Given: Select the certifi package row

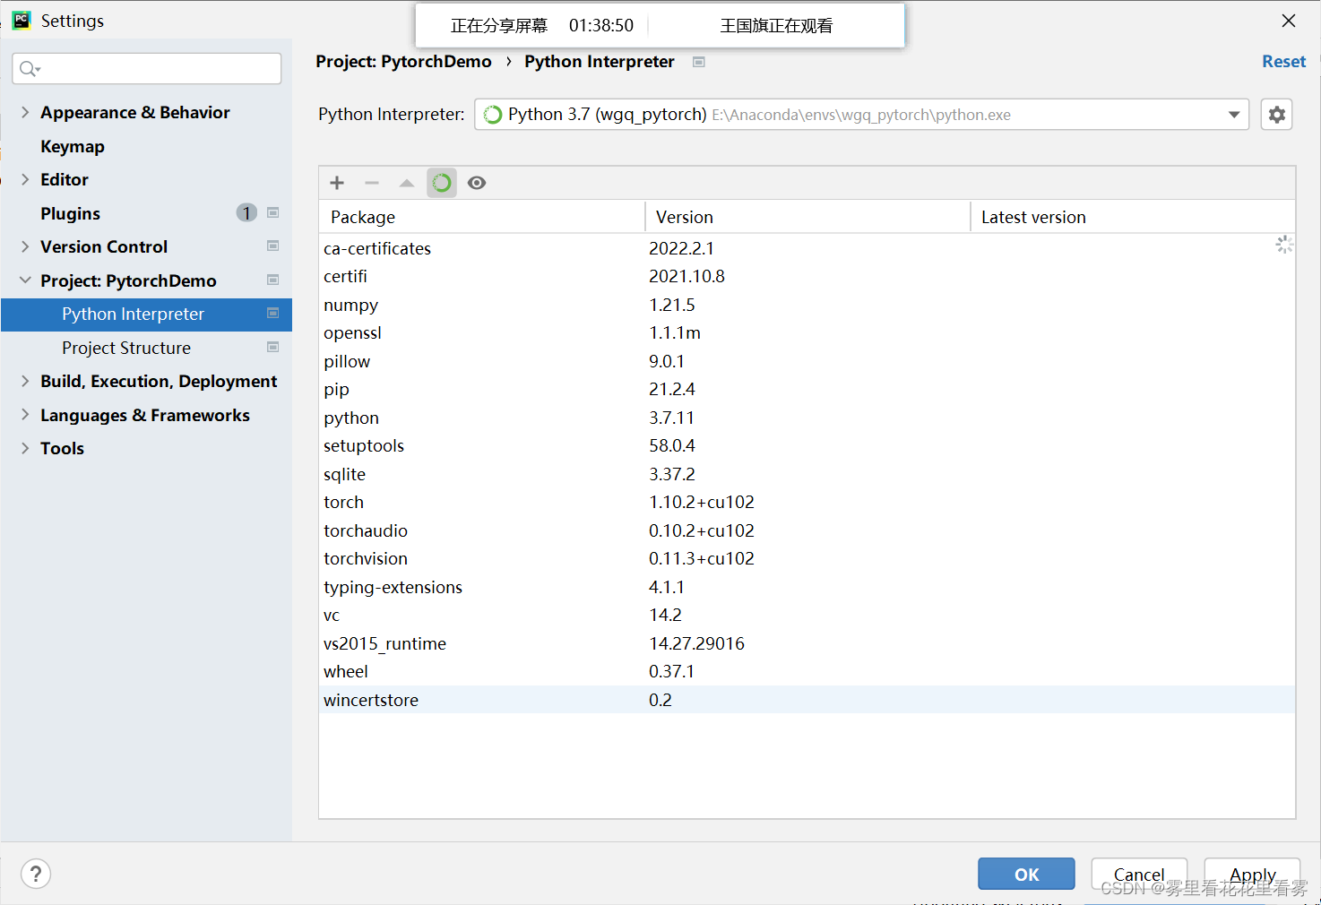Looking at the screenshot, I should [x=807, y=277].
